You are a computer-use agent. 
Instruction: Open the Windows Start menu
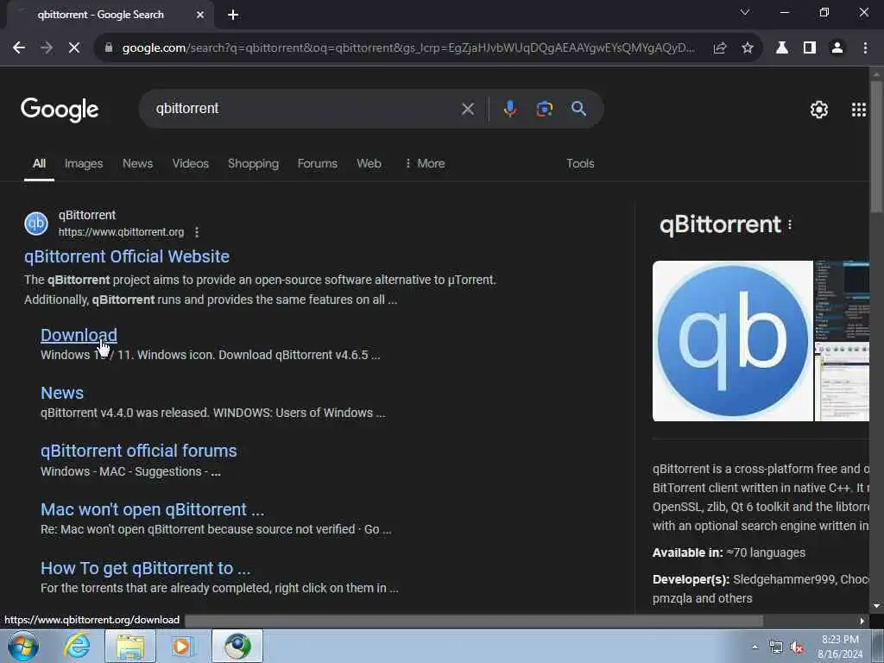(22, 646)
